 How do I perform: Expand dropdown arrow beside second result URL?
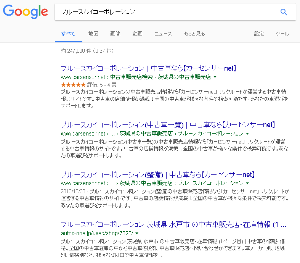point(247,134)
